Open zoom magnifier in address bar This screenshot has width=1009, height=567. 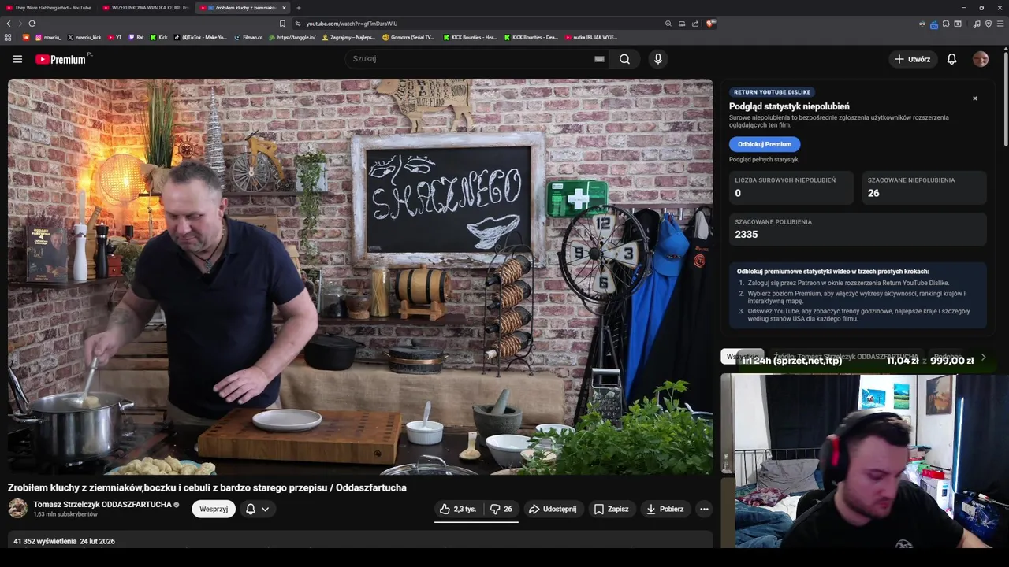click(x=668, y=24)
